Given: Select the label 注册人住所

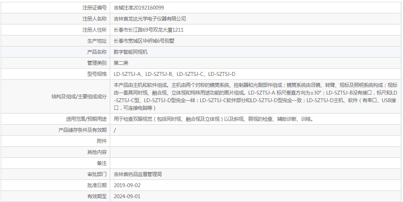Looking at the screenshot, I should (94, 30).
